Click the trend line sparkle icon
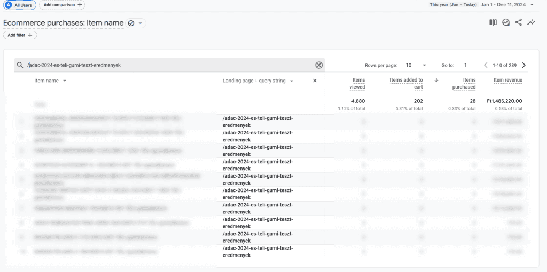This screenshot has height=272, width=547. coord(531,22)
